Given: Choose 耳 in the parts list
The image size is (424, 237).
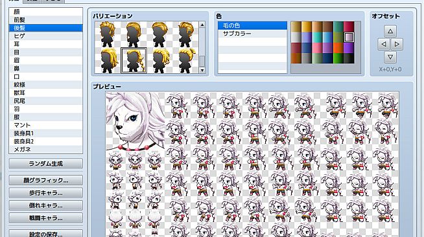Looking at the screenshot, I should pos(45,44).
